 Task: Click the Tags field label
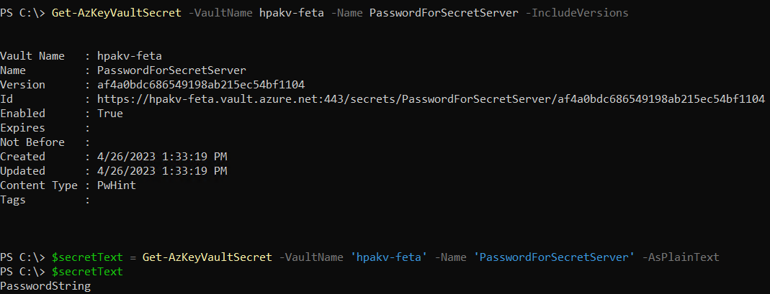click(x=14, y=200)
